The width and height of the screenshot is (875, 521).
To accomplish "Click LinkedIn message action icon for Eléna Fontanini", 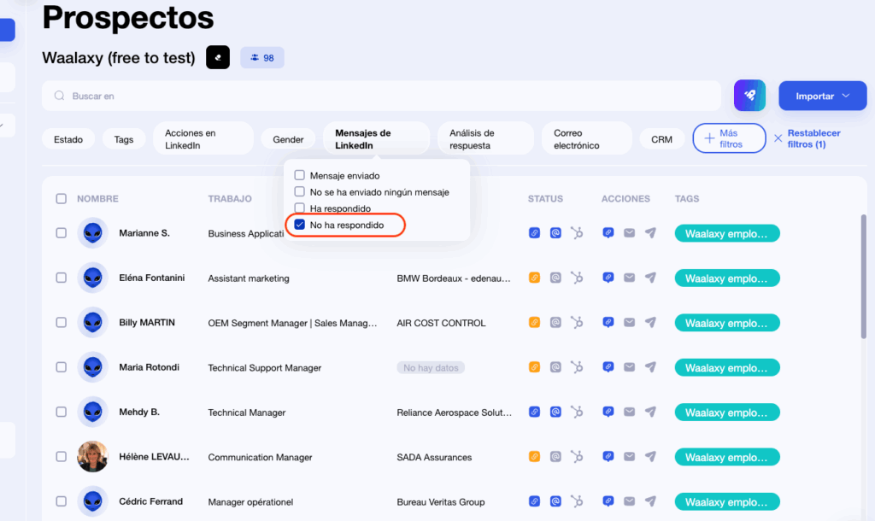I will [x=608, y=278].
